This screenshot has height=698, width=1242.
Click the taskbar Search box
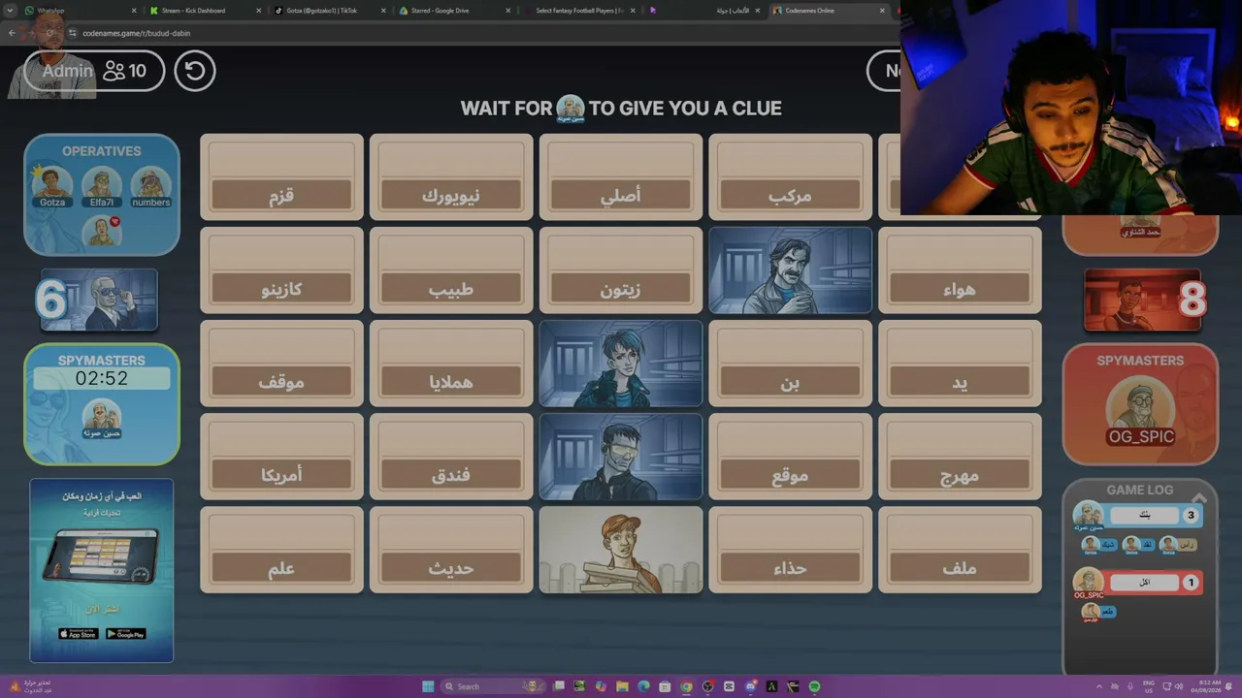point(491,686)
